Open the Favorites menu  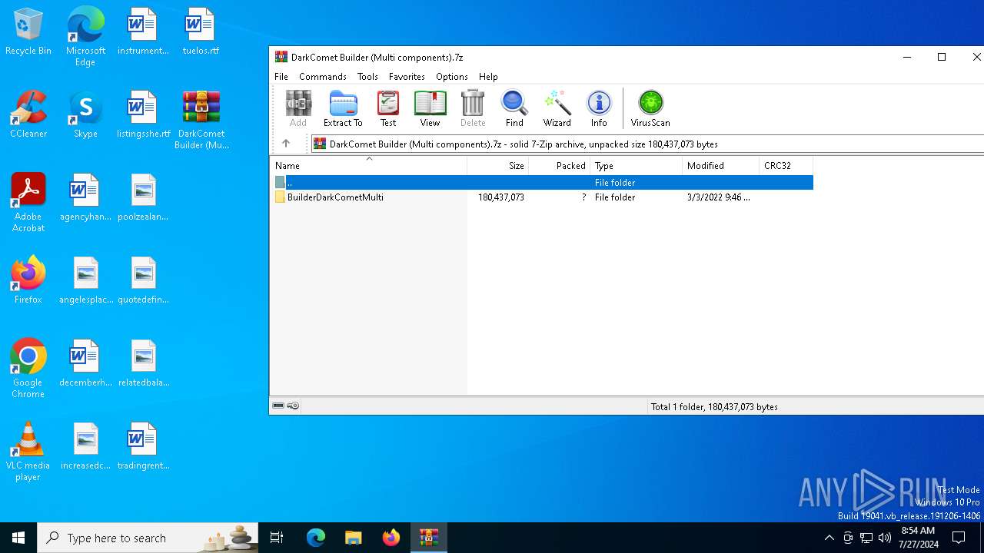coord(407,77)
